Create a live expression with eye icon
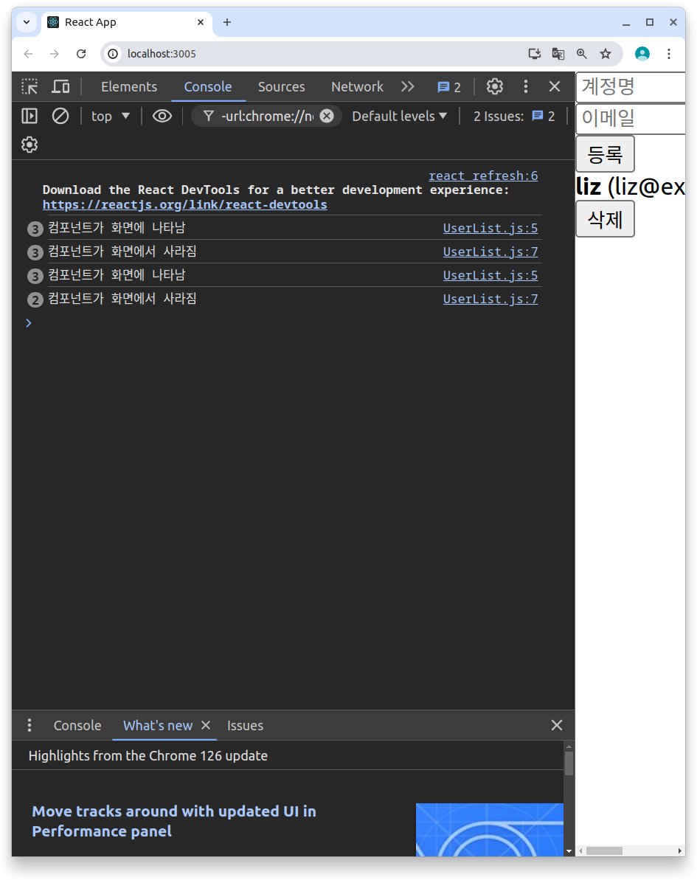Image resolution: width=697 pixels, height=880 pixels. [162, 116]
